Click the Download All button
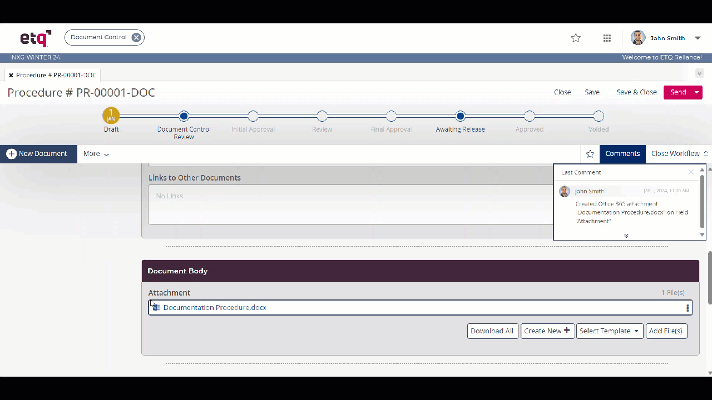The image size is (712, 400). coord(492,331)
